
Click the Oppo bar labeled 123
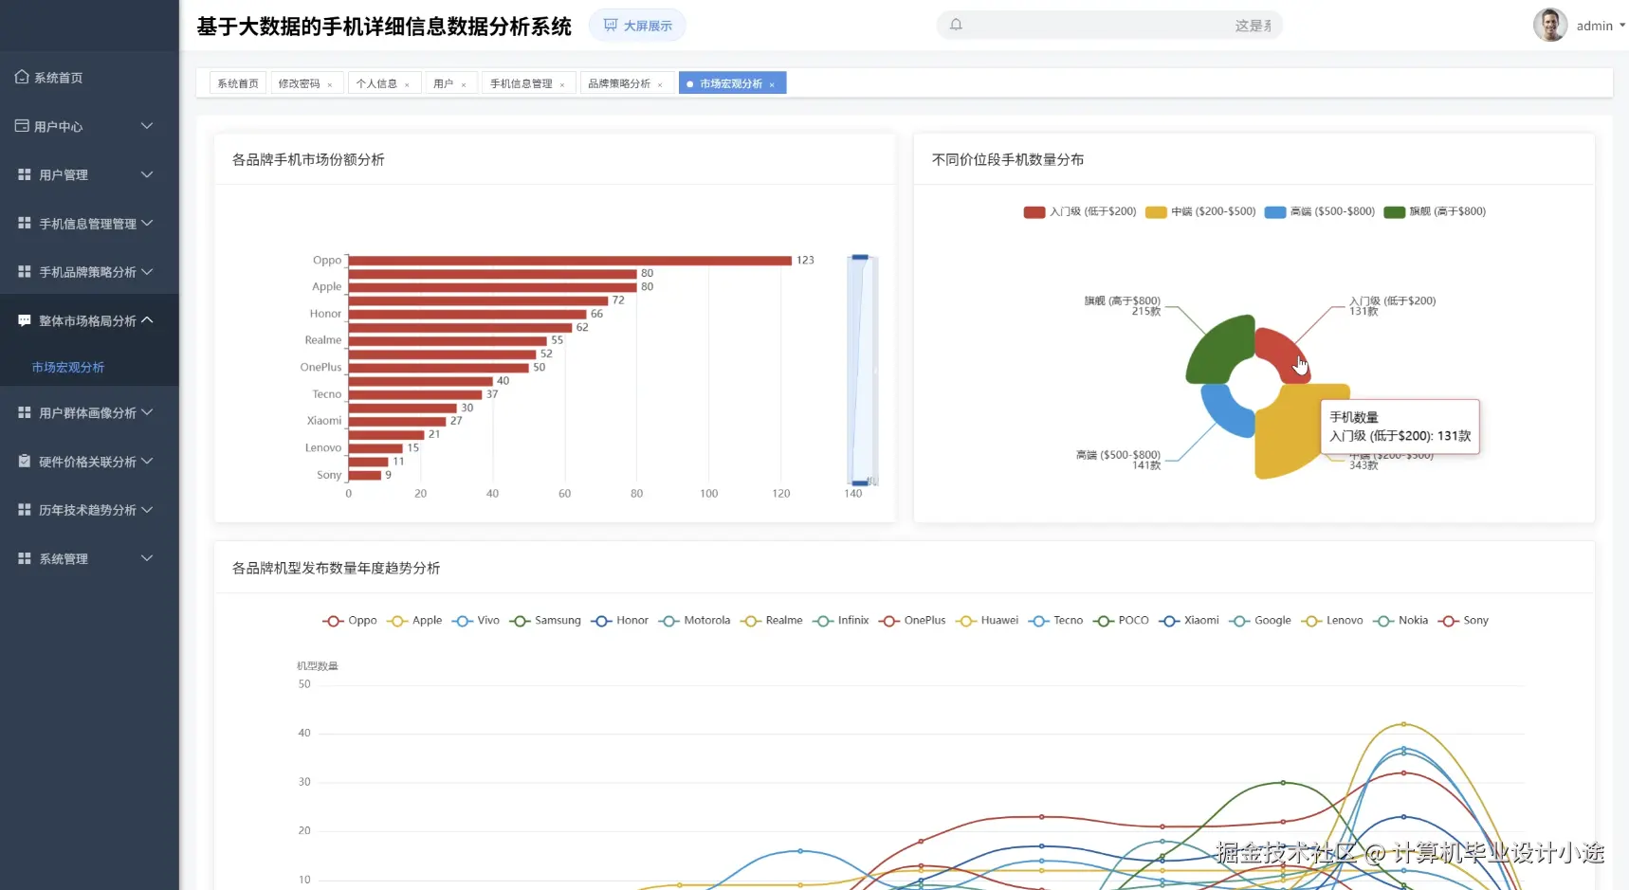[570, 261]
